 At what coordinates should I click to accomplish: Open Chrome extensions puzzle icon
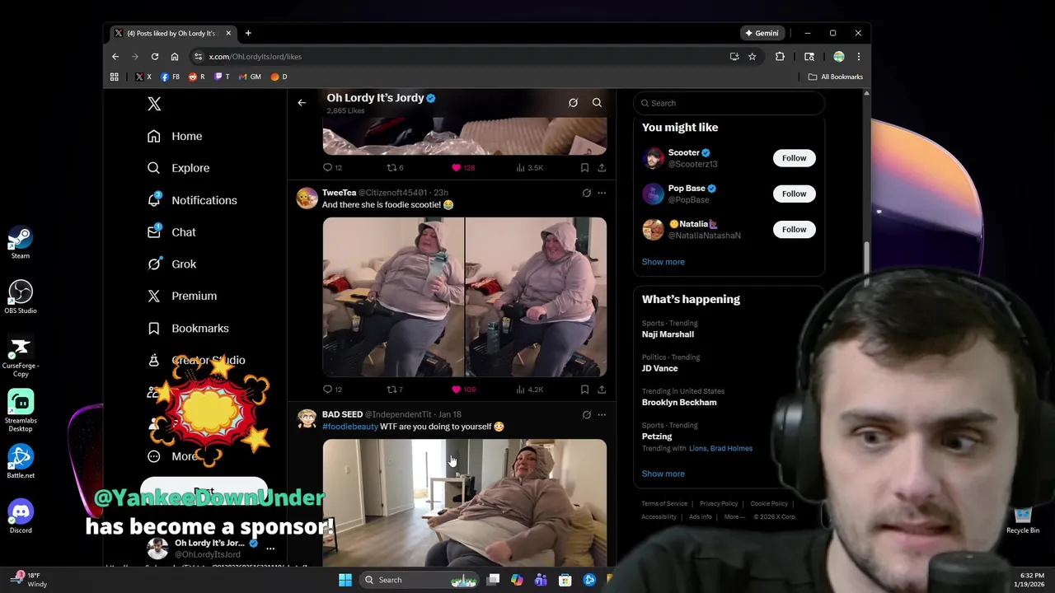point(780,57)
